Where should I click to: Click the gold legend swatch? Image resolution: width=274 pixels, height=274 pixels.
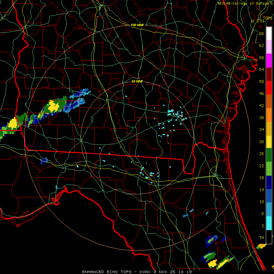(269, 128)
